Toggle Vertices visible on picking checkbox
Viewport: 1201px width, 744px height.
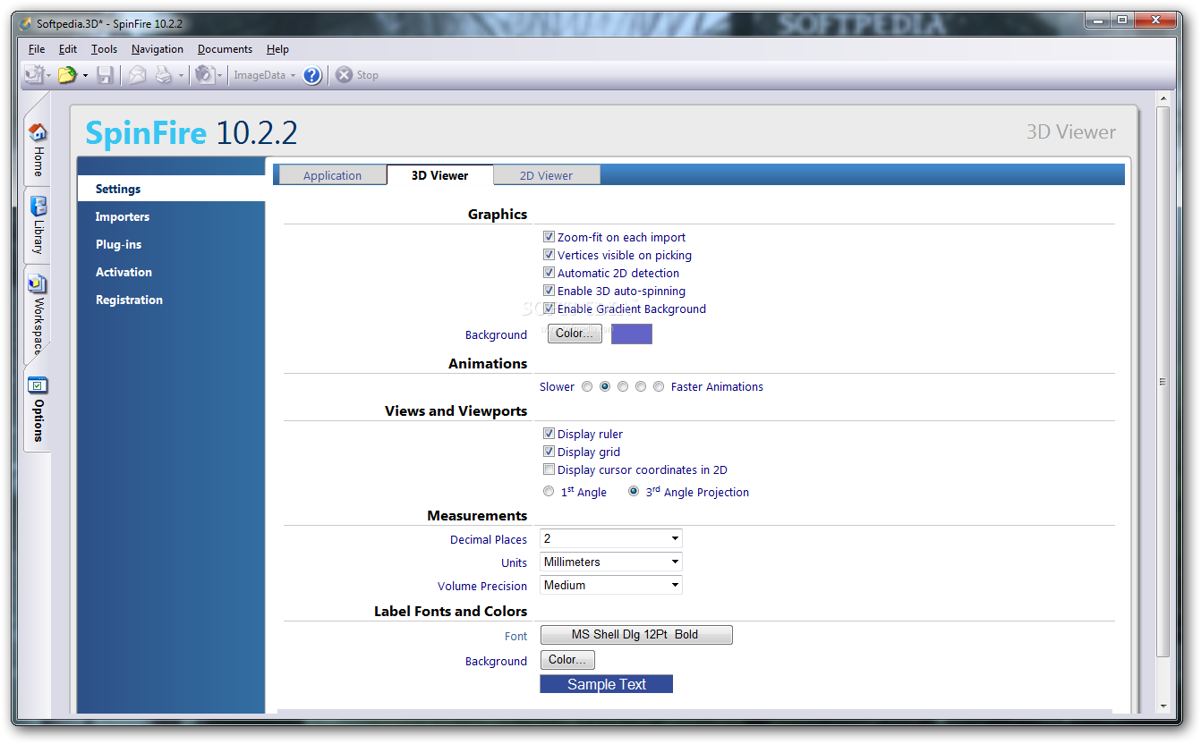tap(549, 255)
